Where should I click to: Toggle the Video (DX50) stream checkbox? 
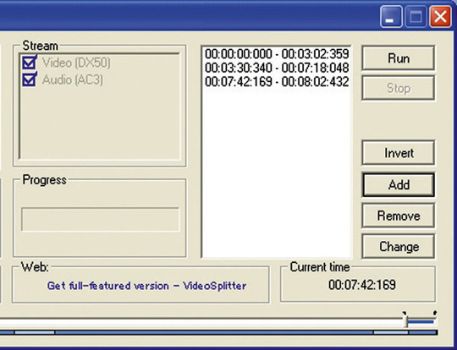coord(30,63)
